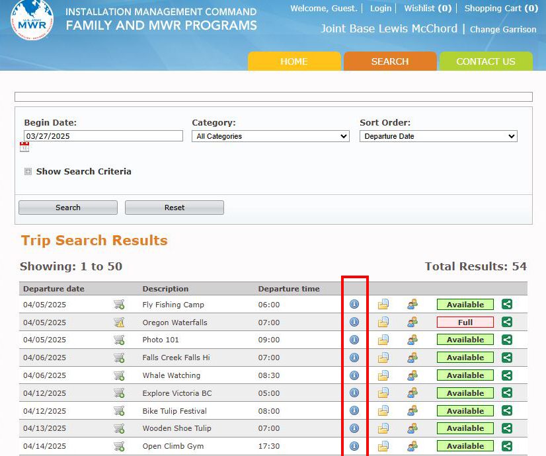Click waitlist cart icon for Oregon Waterfalls
Screen dimensions: 546x456
(119, 323)
